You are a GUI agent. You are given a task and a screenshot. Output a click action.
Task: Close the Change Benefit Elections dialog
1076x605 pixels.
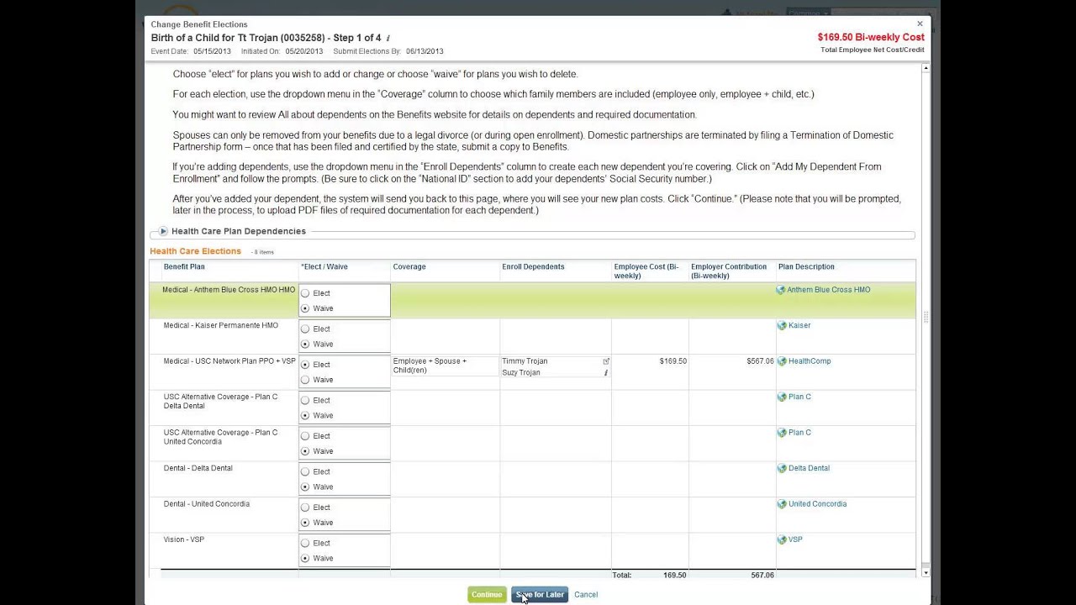point(920,24)
